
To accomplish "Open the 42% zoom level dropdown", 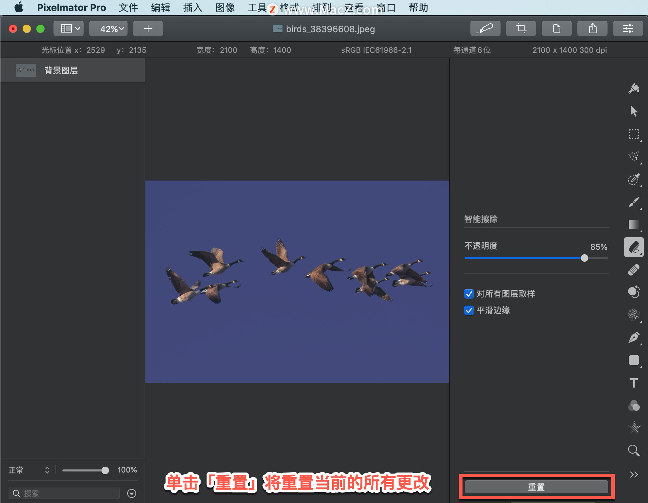I will [x=108, y=28].
